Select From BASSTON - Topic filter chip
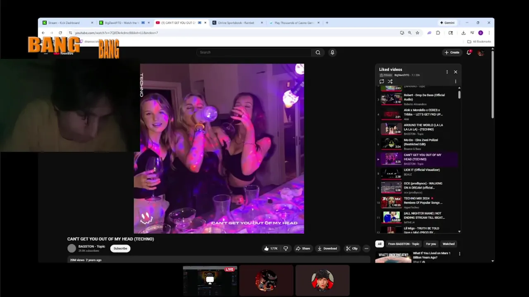 click(x=404, y=244)
